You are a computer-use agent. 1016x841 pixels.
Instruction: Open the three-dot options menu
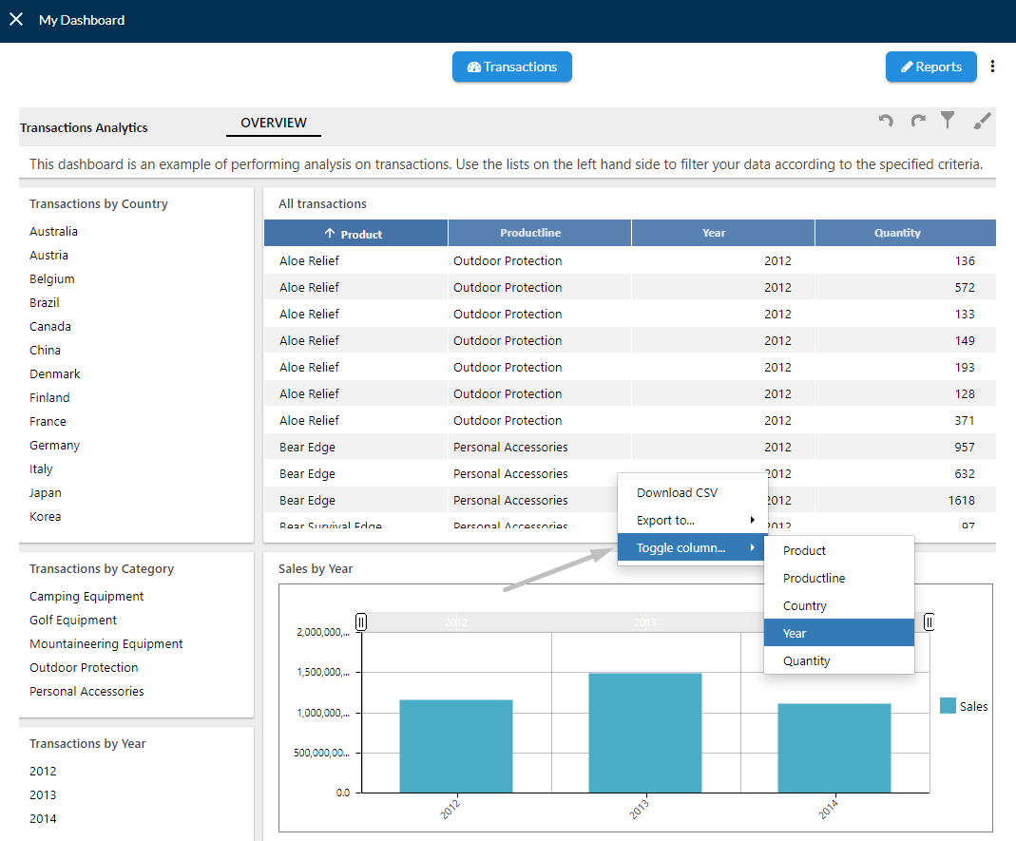click(x=992, y=67)
